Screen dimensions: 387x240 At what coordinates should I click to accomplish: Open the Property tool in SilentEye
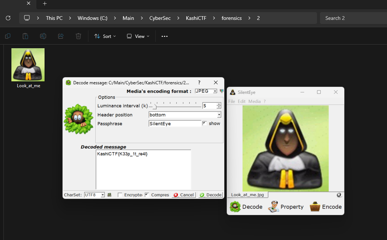coord(274,207)
